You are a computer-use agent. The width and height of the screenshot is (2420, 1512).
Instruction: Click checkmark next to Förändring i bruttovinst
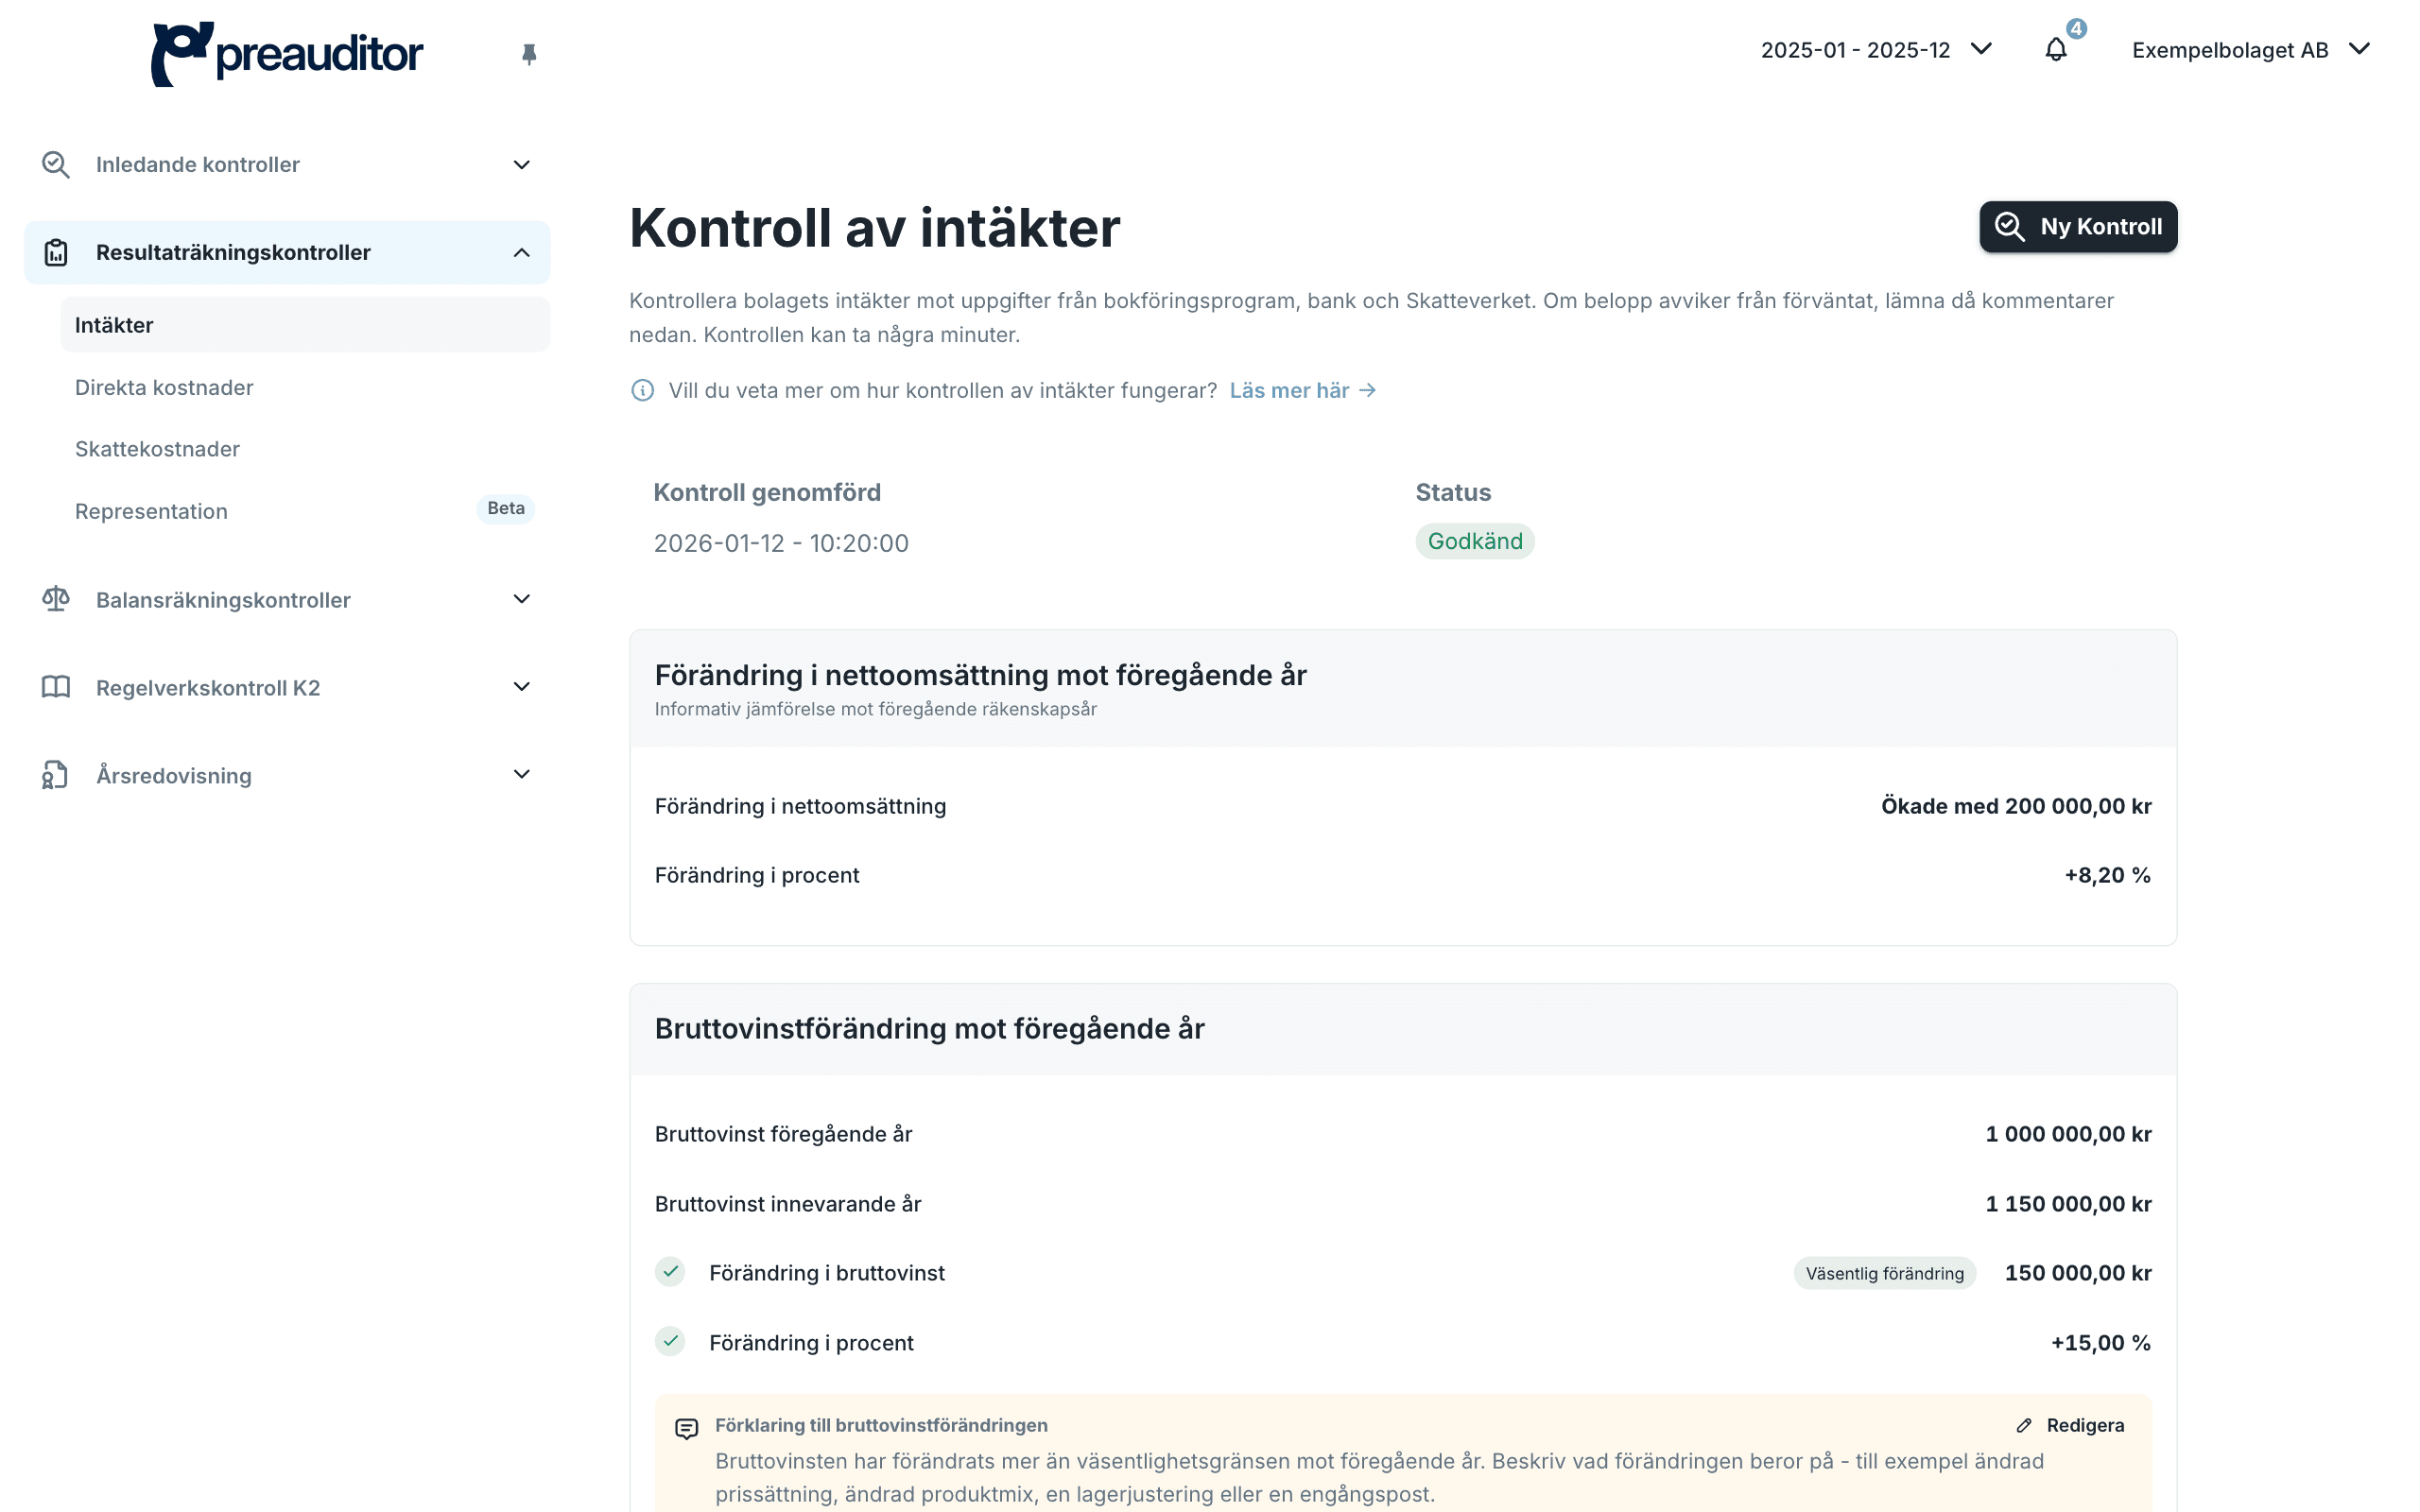[670, 1272]
